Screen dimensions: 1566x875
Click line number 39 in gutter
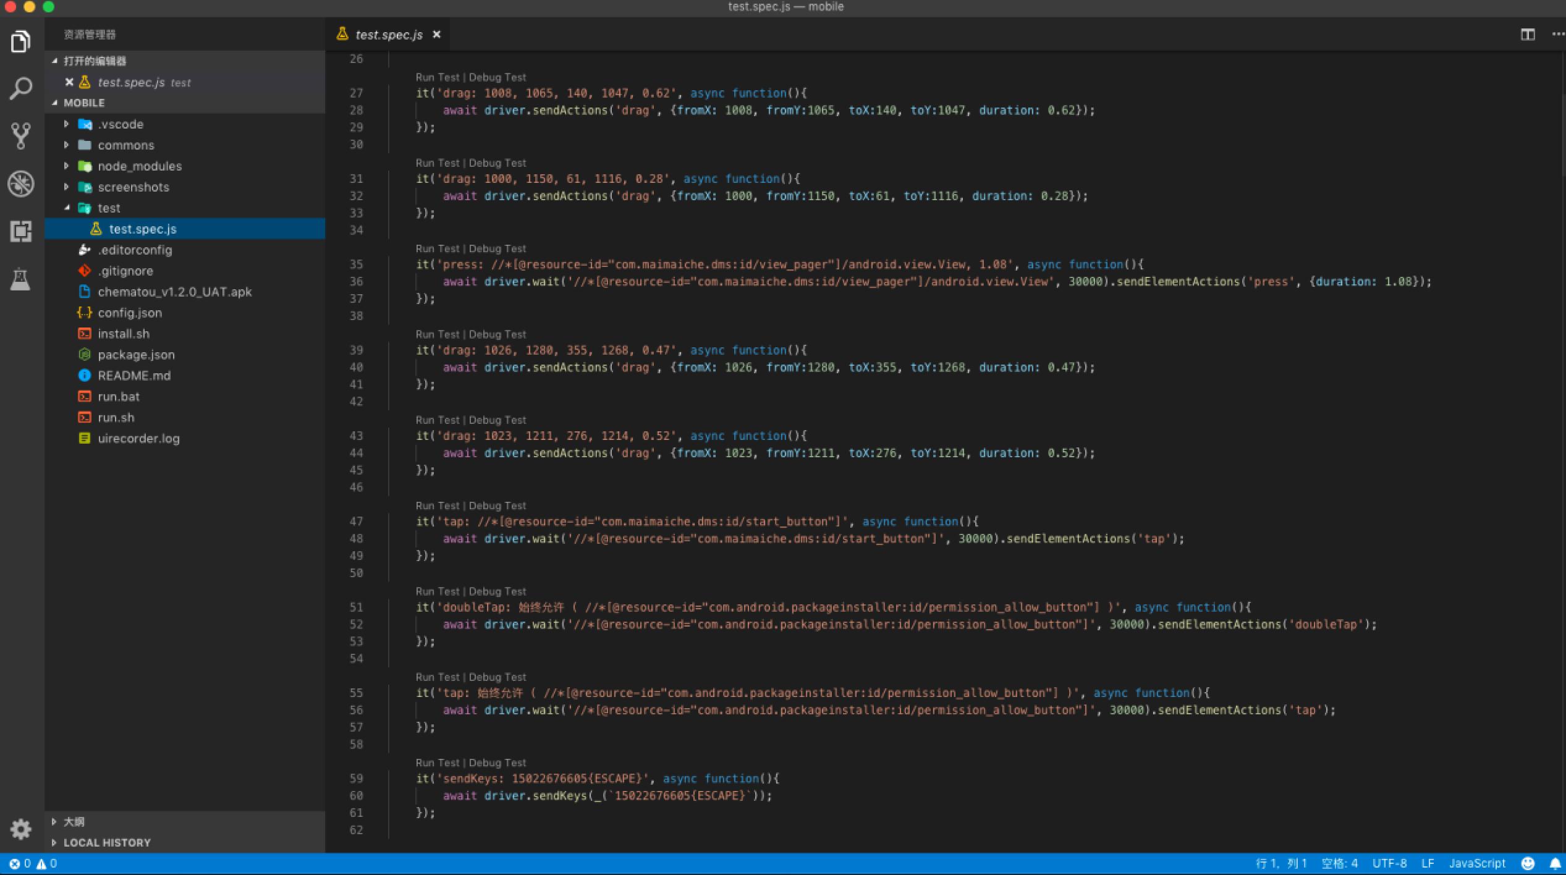pos(356,350)
